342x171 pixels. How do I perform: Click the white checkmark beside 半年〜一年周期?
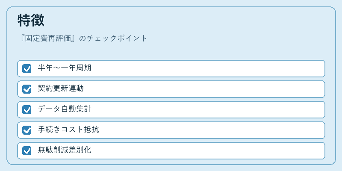click(x=27, y=69)
